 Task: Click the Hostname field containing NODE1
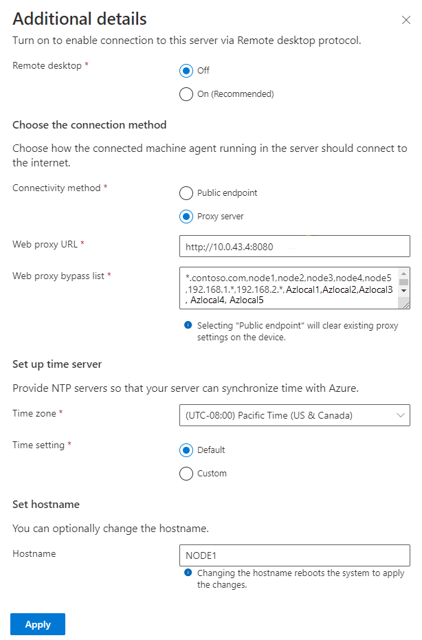(295, 555)
